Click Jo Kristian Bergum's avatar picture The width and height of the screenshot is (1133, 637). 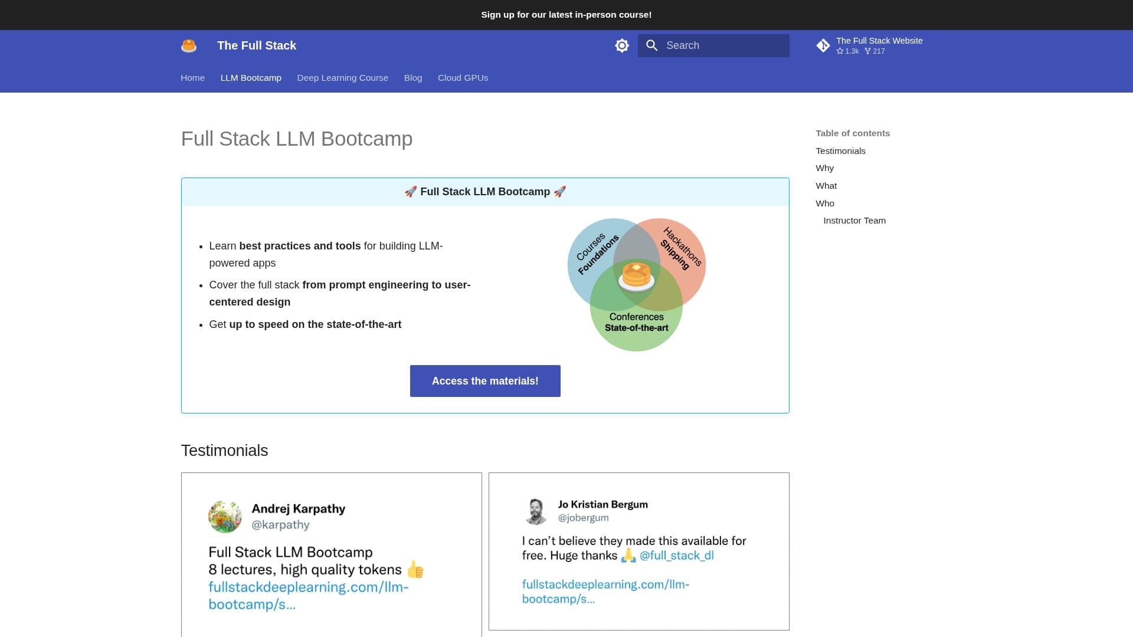[536, 511]
